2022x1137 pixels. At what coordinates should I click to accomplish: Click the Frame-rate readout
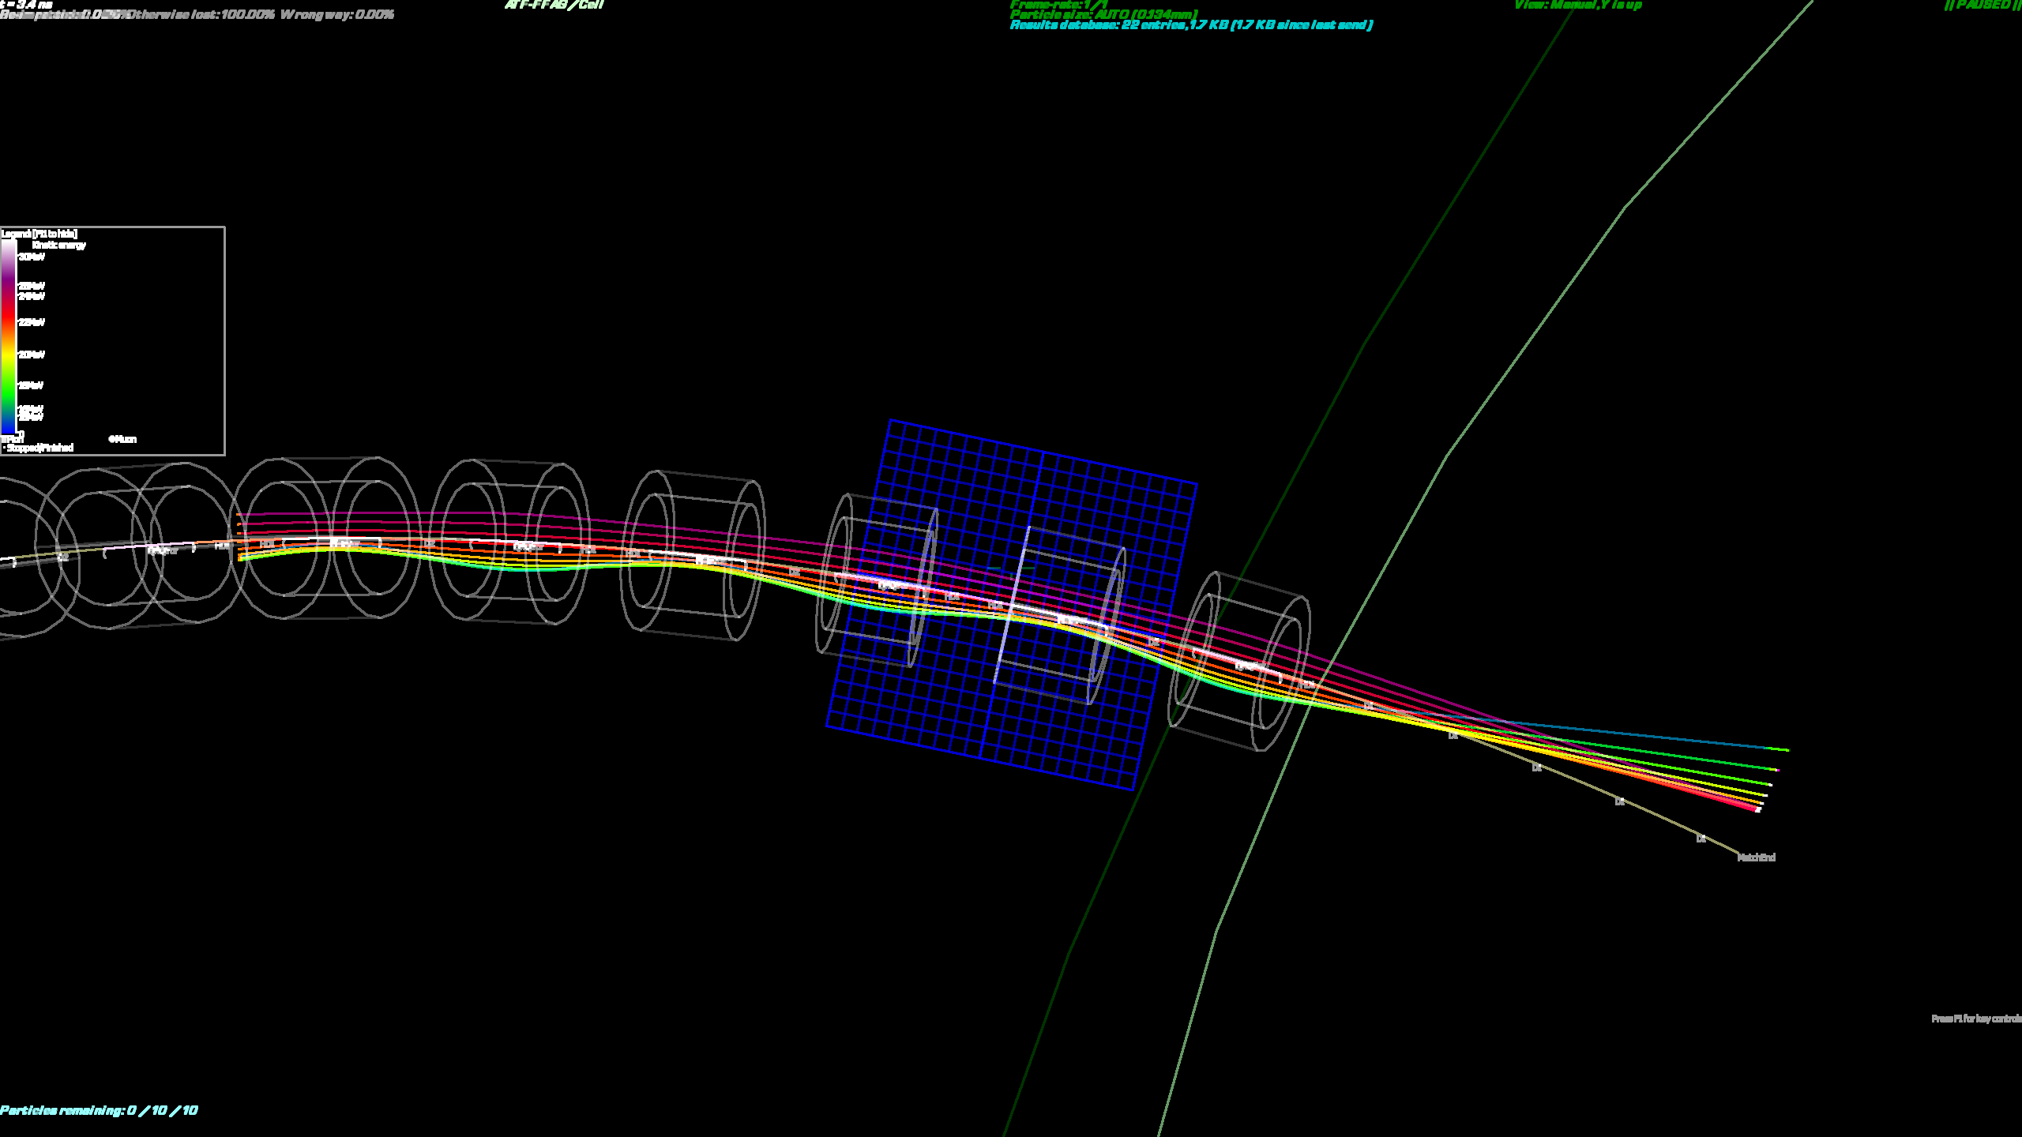coord(1058,4)
